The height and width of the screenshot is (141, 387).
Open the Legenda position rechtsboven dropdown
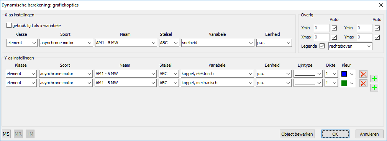coord(350,46)
